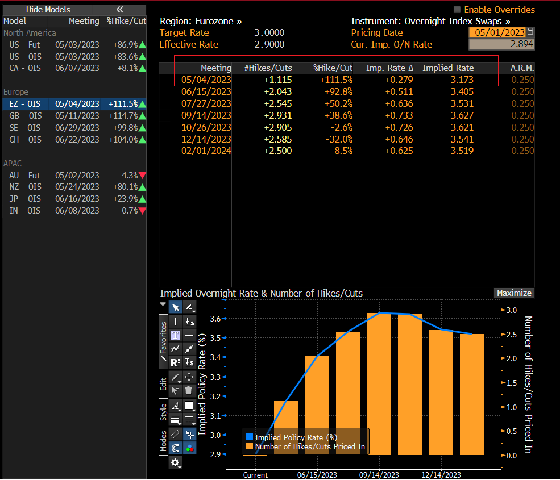
Task: Select the GB - OIS model row
Action: click(x=74, y=116)
